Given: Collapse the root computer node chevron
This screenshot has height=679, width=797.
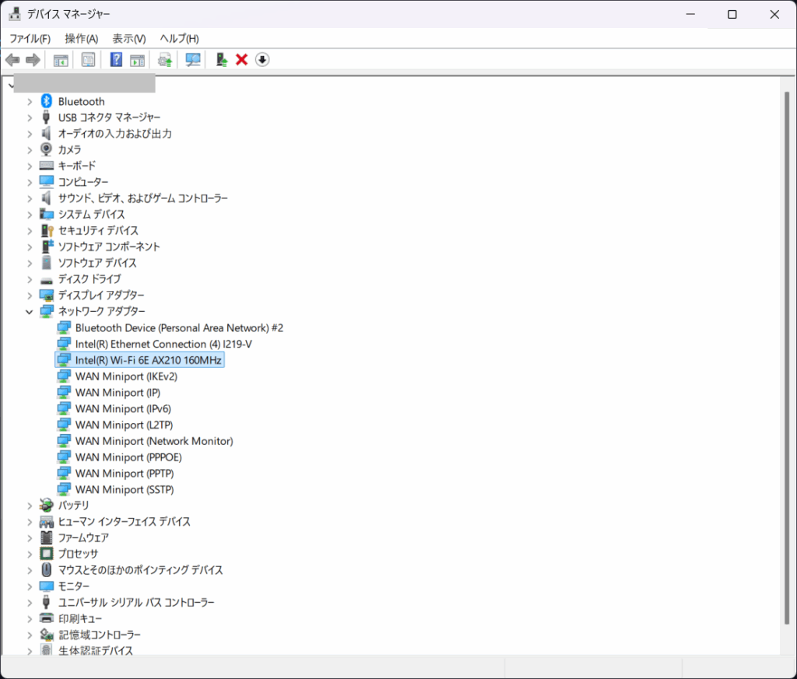Looking at the screenshot, I should pyautogui.click(x=11, y=86).
